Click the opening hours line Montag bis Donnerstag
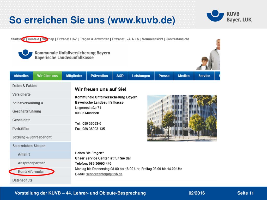Image resolution: width=267 pixels, height=200 pixels. click(128, 169)
